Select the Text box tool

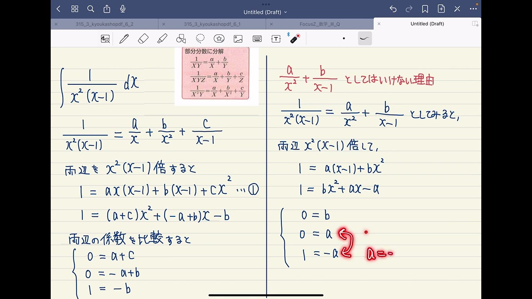[276, 39]
